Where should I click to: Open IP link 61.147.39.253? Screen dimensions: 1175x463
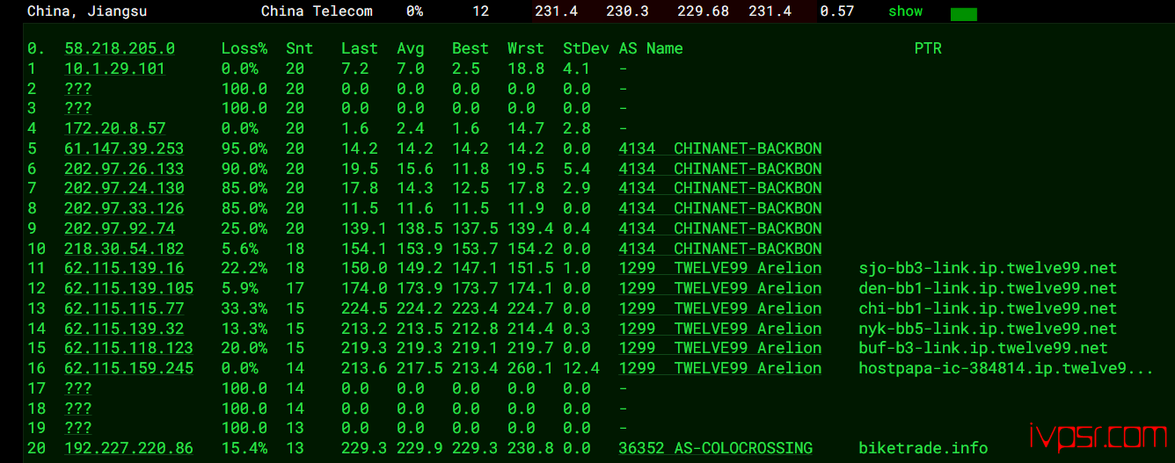click(x=124, y=148)
